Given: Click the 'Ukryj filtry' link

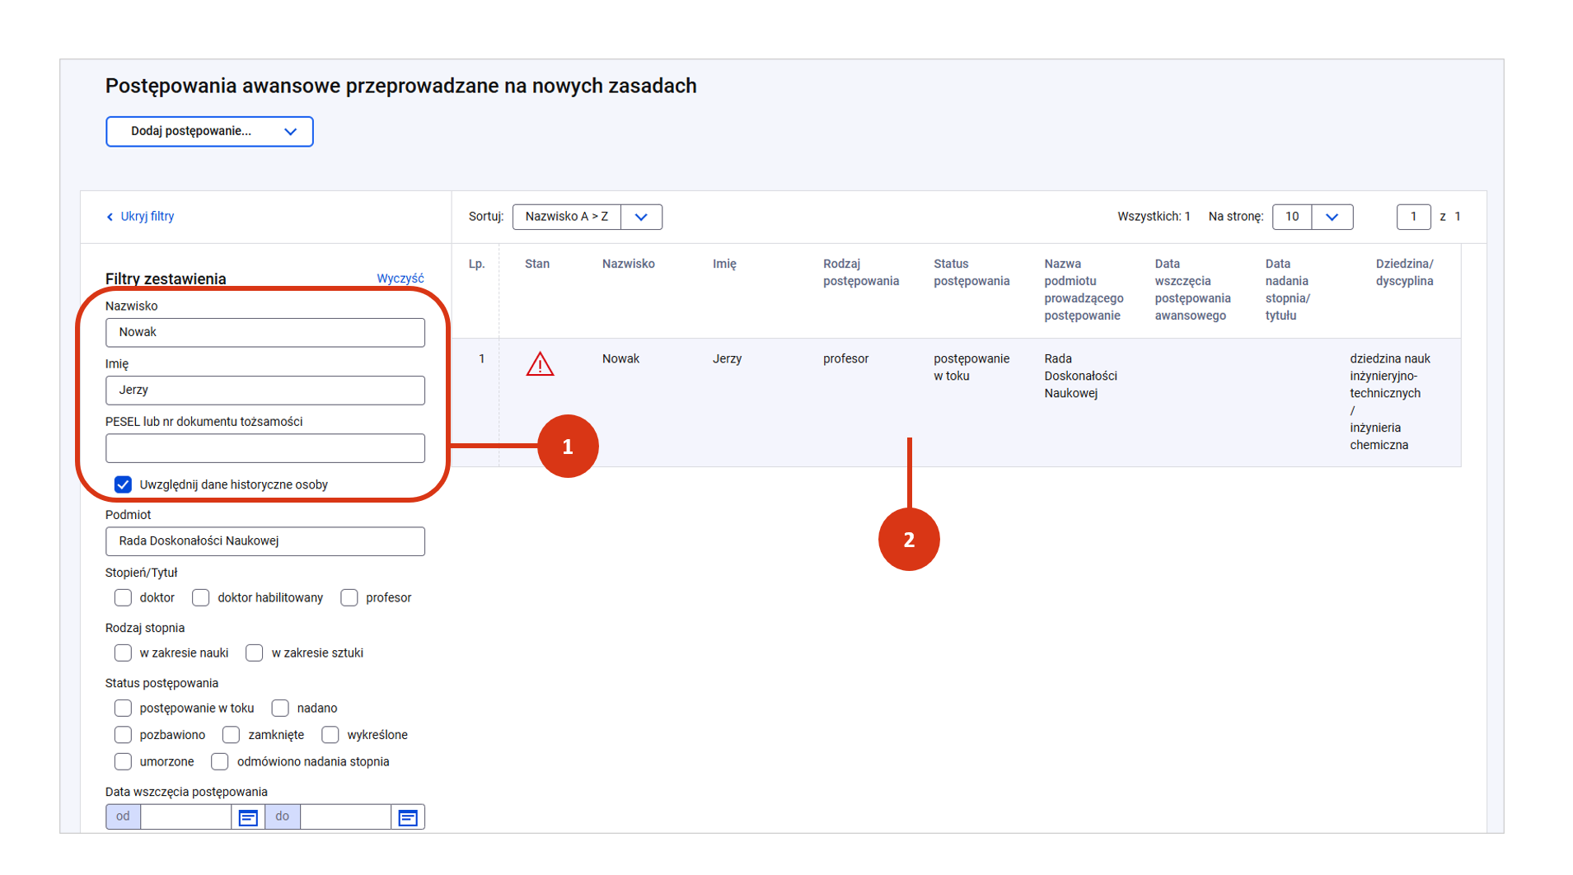Looking at the screenshot, I should click(x=147, y=217).
